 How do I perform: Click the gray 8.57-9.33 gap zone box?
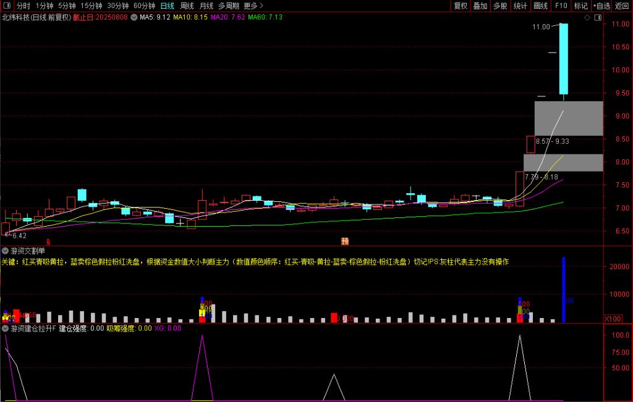[569, 119]
